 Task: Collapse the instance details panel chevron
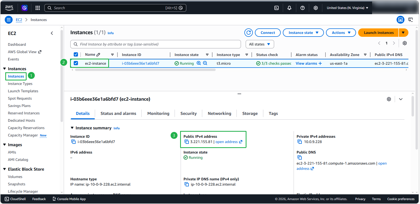point(401,99)
